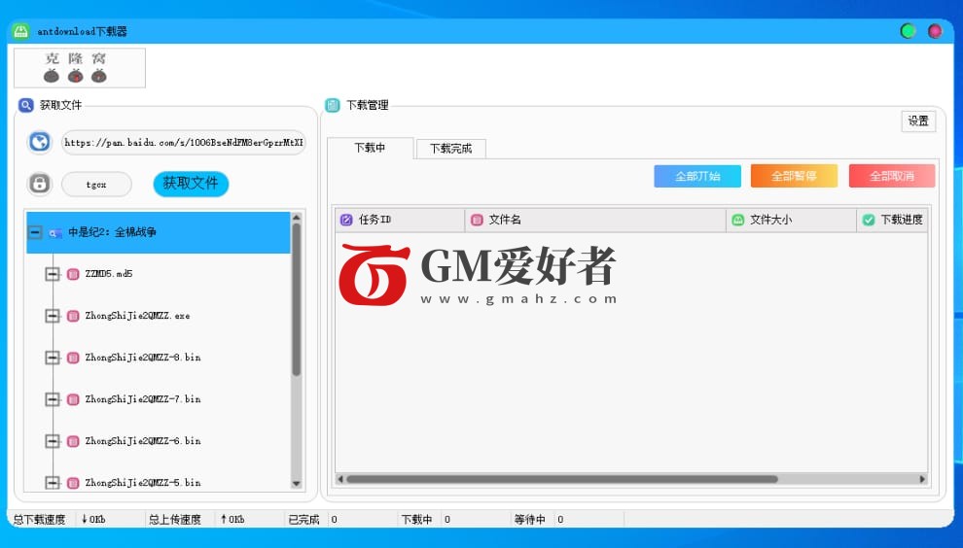Image resolution: width=963 pixels, height=548 pixels.
Task: Click the 文件名 column pink icon
Action: tap(477, 220)
